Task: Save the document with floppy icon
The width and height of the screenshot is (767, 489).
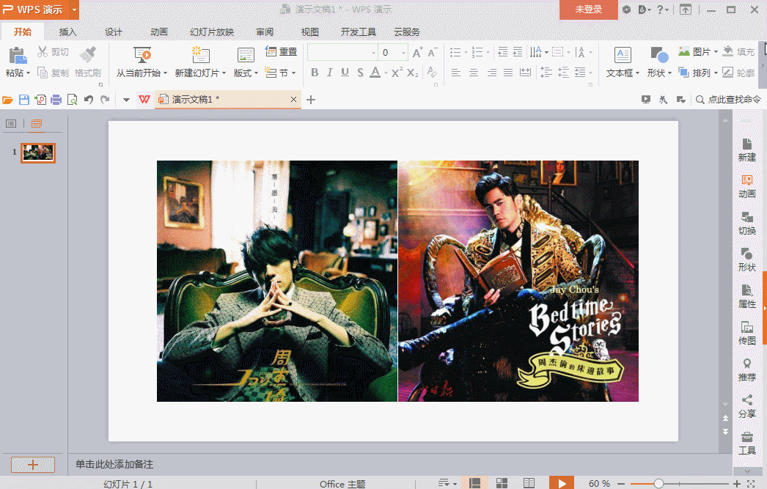Action: [24, 100]
